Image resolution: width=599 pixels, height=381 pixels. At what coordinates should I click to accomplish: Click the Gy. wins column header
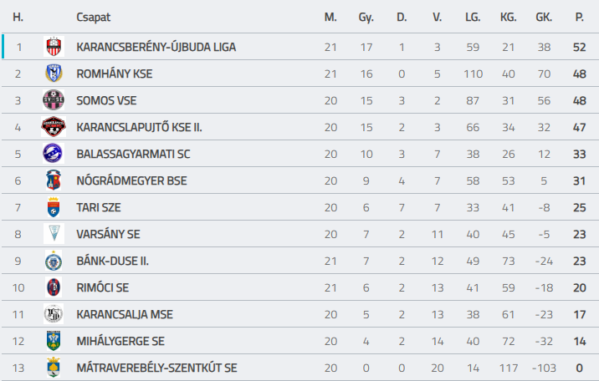[x=366, y=18]
